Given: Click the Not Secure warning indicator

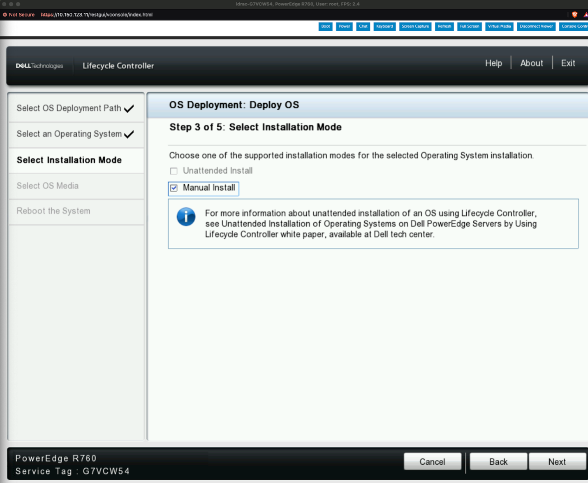Looking at the screenshot, I should [x=19, y=14].
